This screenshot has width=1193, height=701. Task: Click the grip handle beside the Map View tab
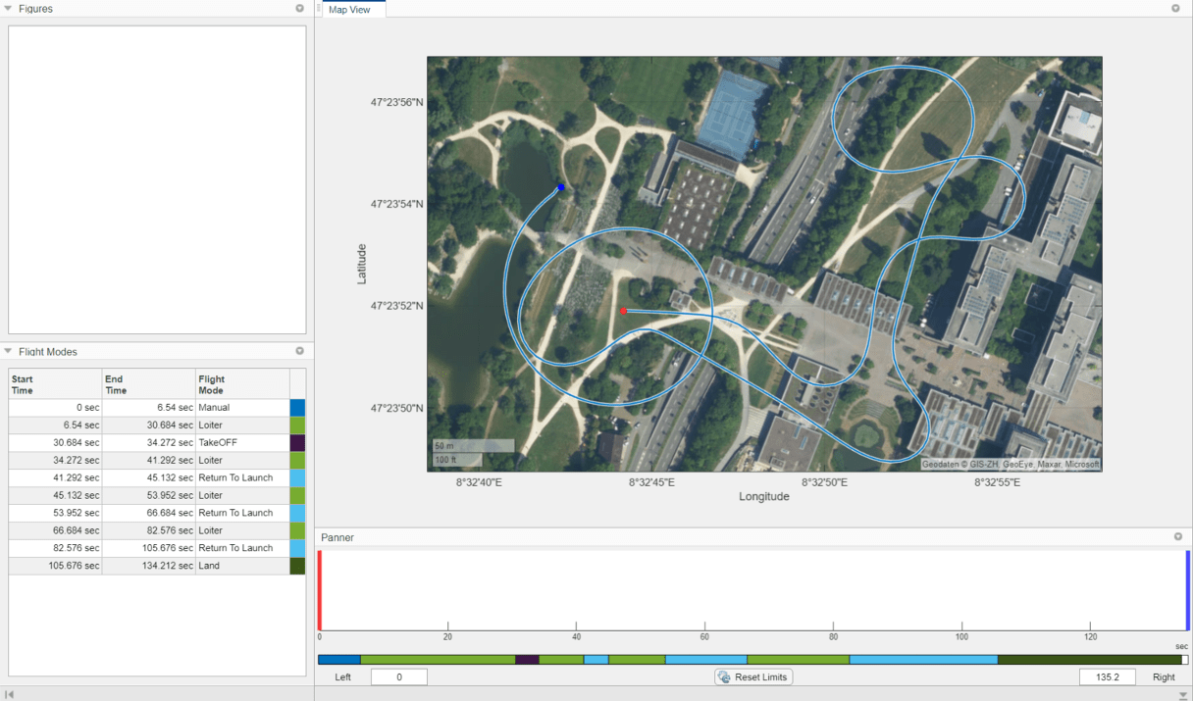(318, 9)
